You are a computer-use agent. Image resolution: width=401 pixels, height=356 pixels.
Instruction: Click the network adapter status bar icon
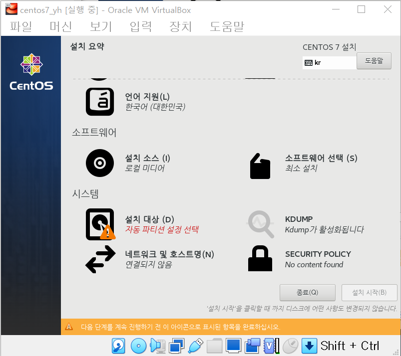click(176, 346)
